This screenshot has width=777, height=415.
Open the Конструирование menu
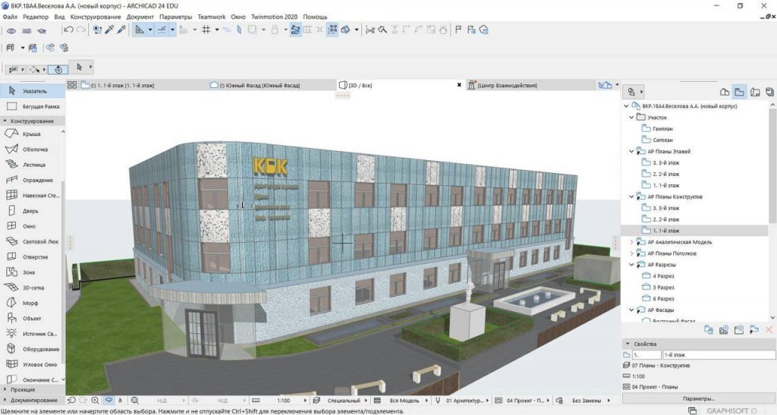point(94,16)
